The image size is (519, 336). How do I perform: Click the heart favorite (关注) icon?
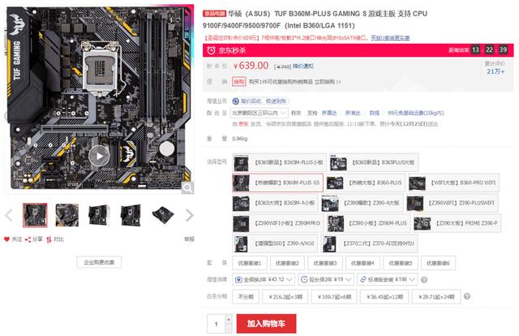(x=6, y=239)
